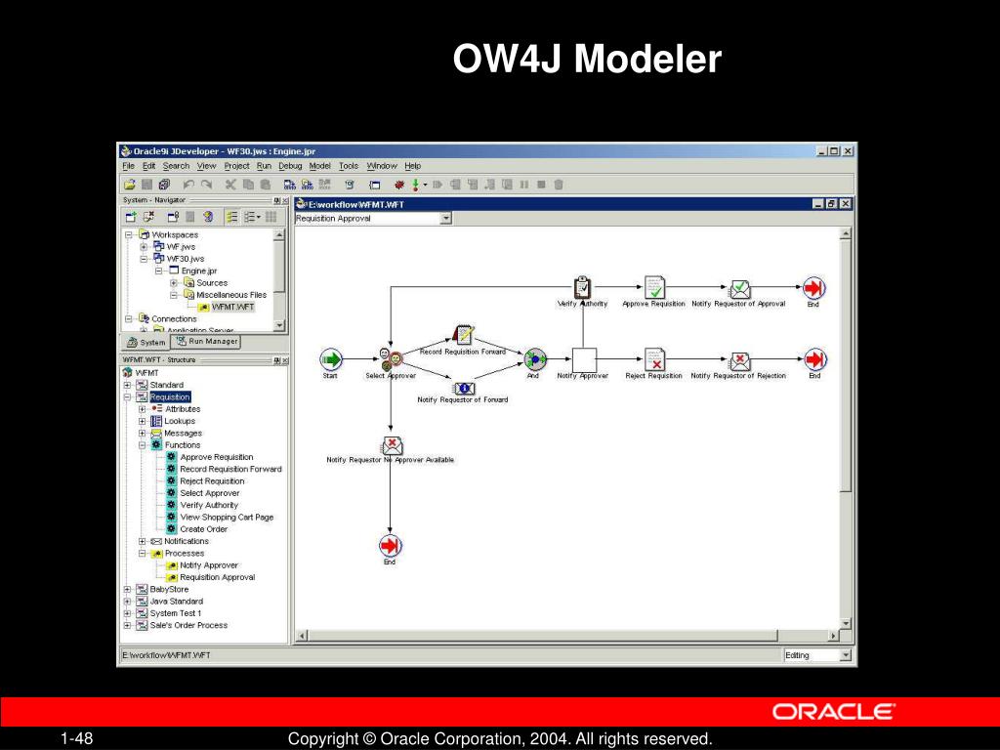The width and height of the screenshot is (1000, 750).
Task: Select Create Order function in tree
Action: [203, 529]
